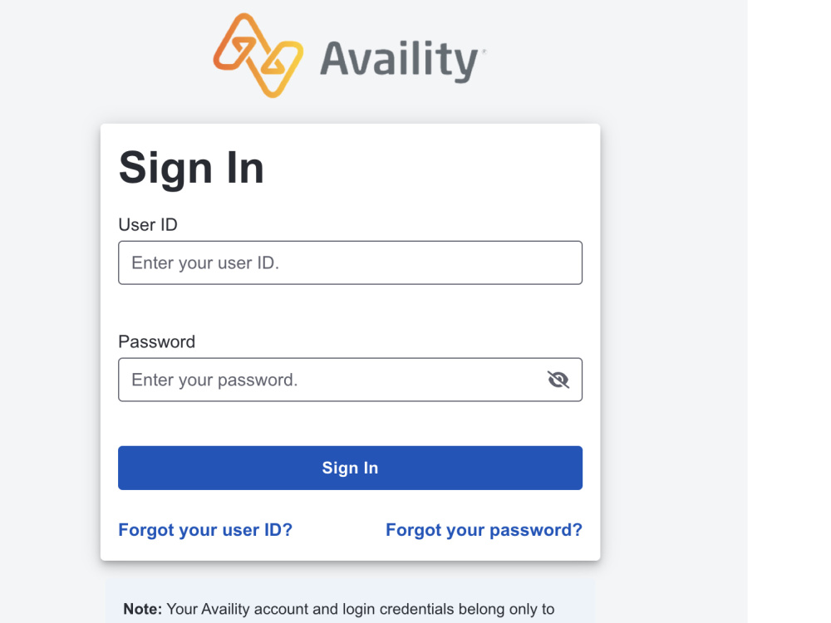831x623 pixels.
Task: Click the Password field label
Action: (x=157, y=341)
